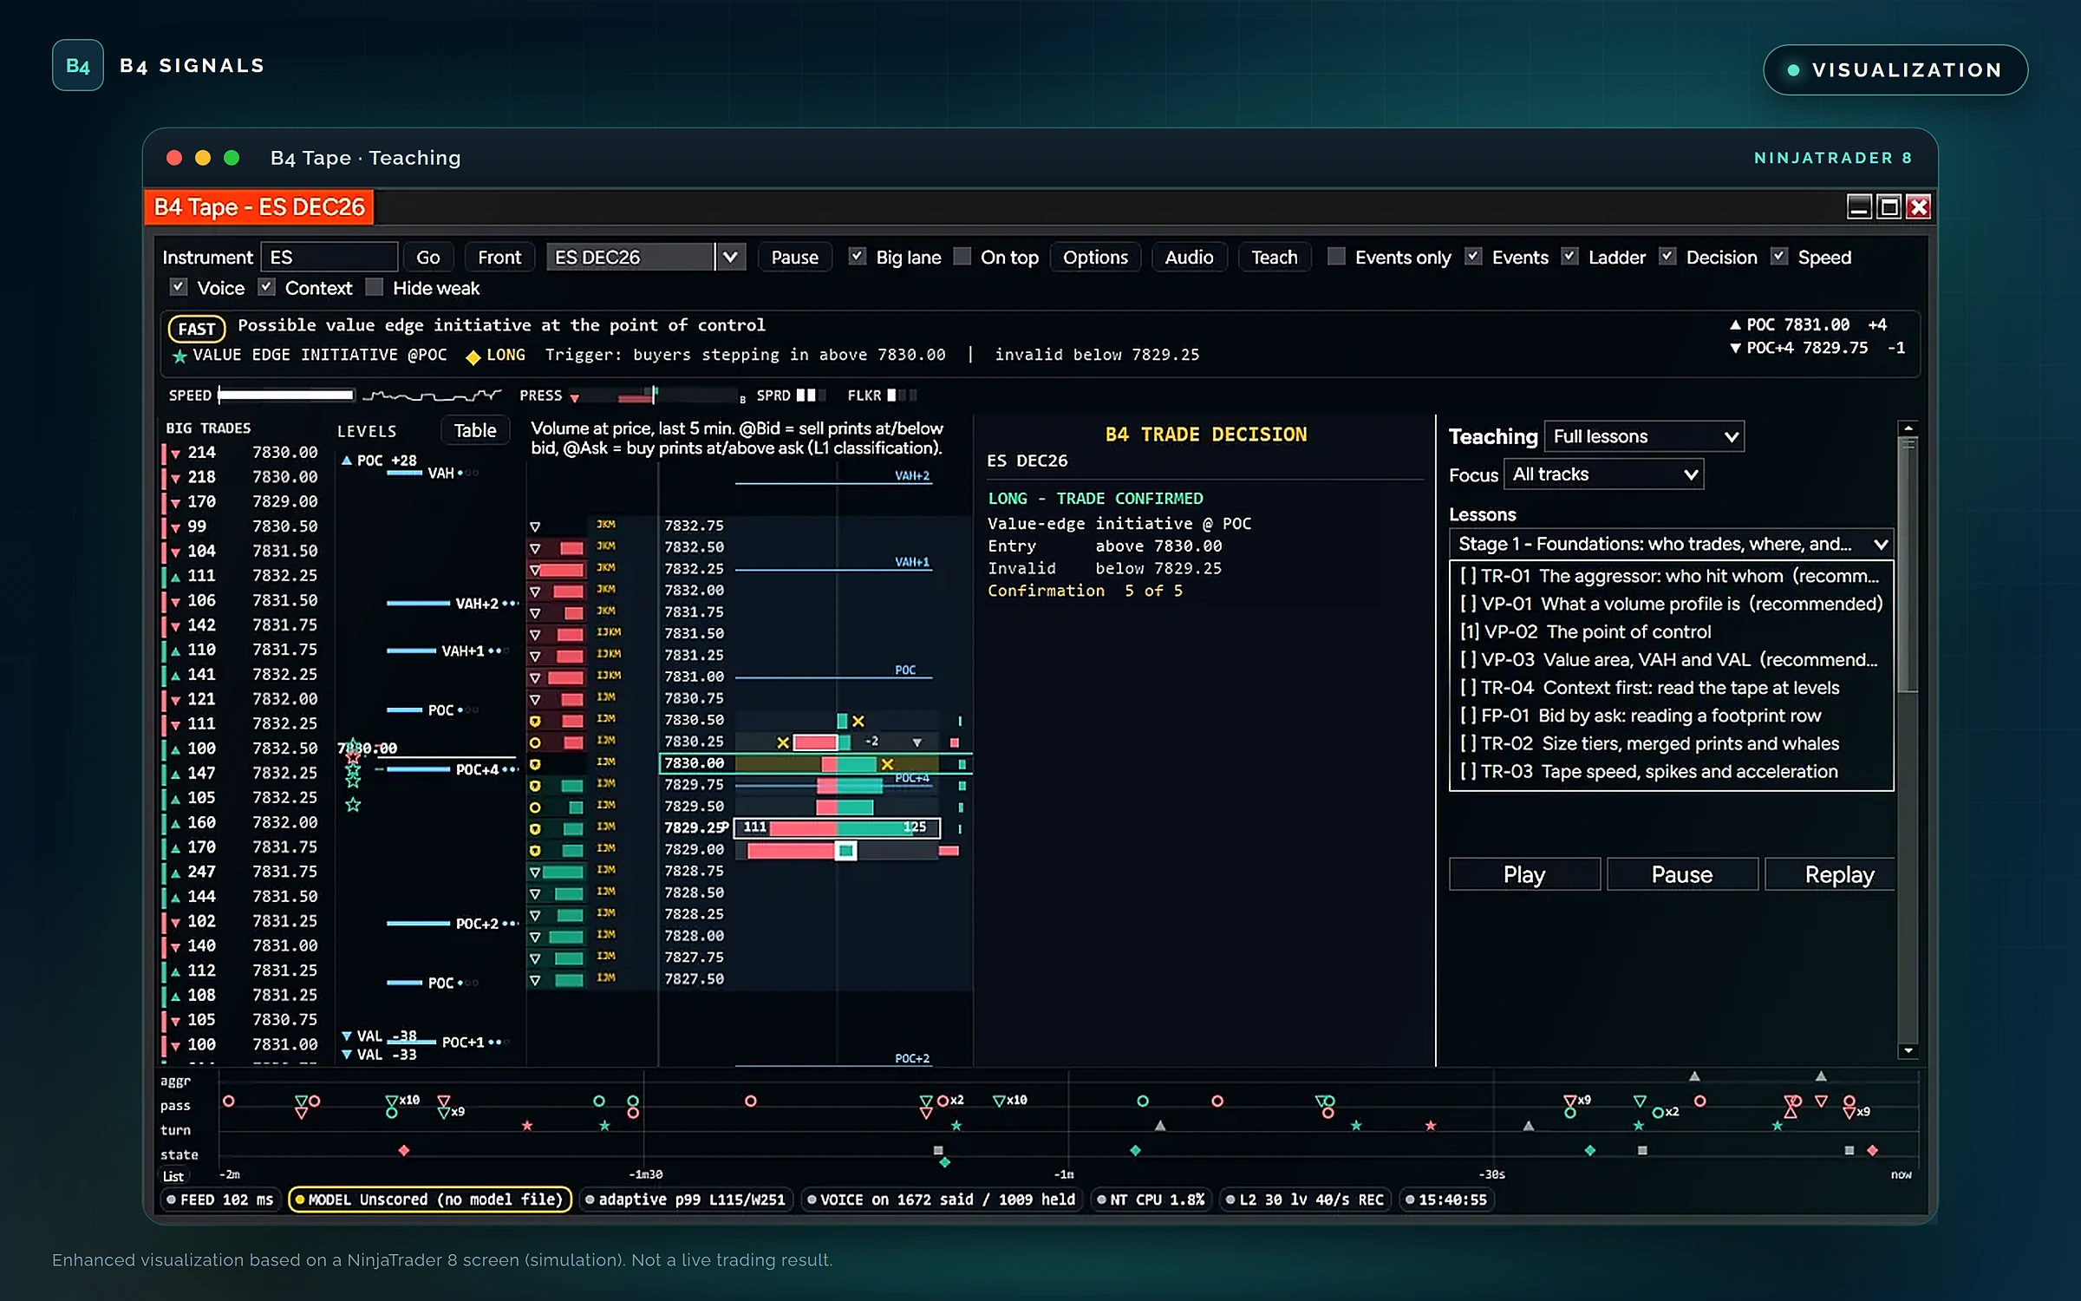Select lesson TR-01 The aggressor

[1671, 576]
